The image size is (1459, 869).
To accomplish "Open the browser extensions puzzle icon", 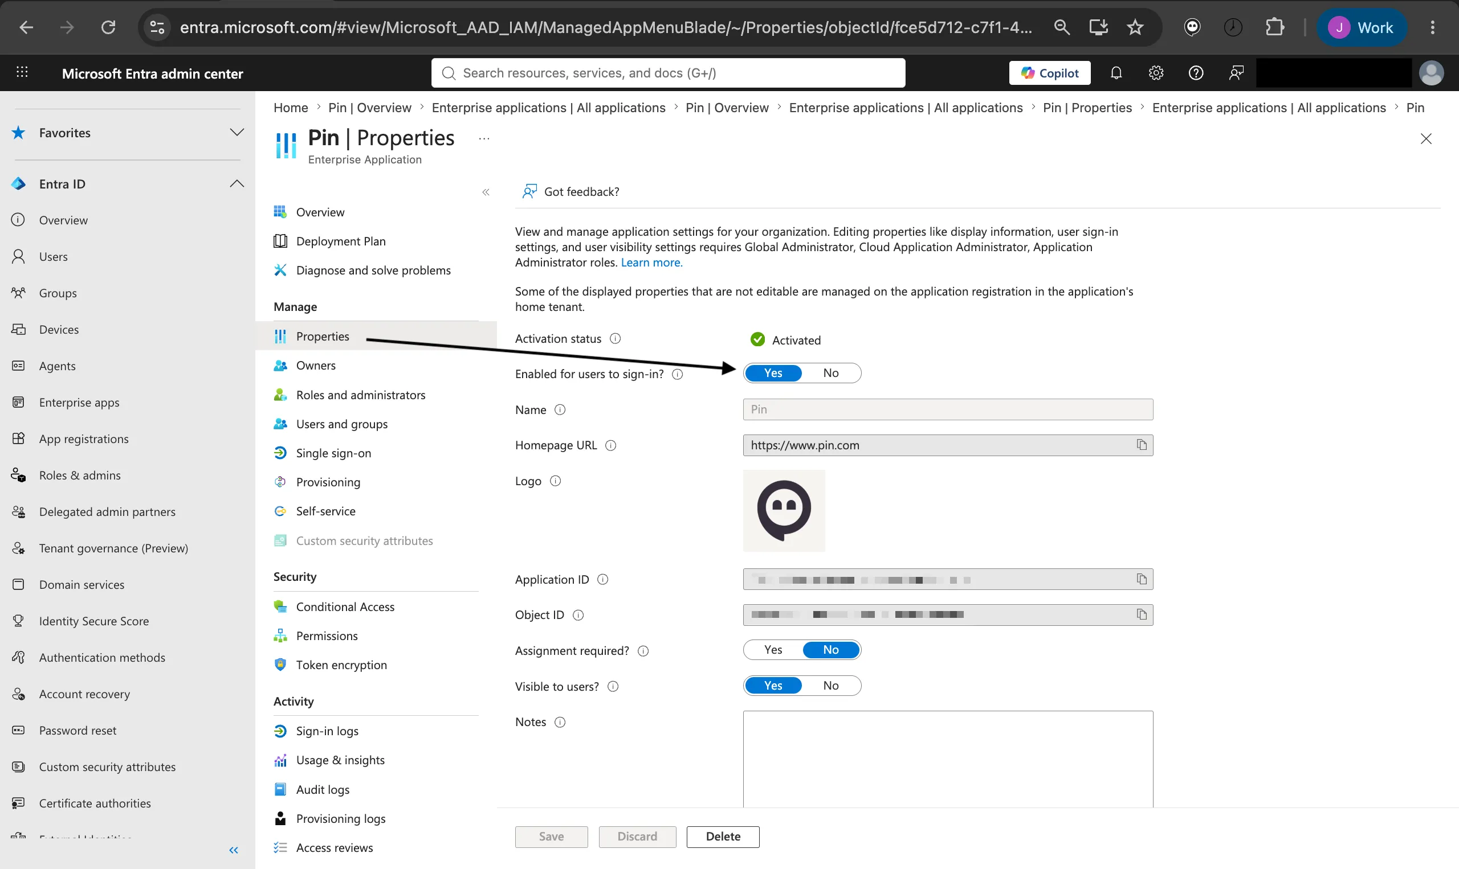I will tap(1274, 27).
